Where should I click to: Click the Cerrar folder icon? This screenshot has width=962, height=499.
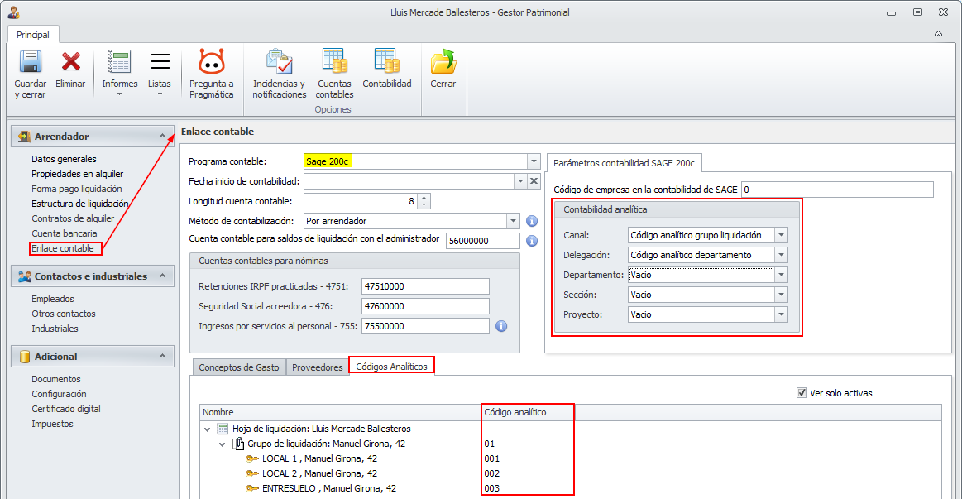443,63
